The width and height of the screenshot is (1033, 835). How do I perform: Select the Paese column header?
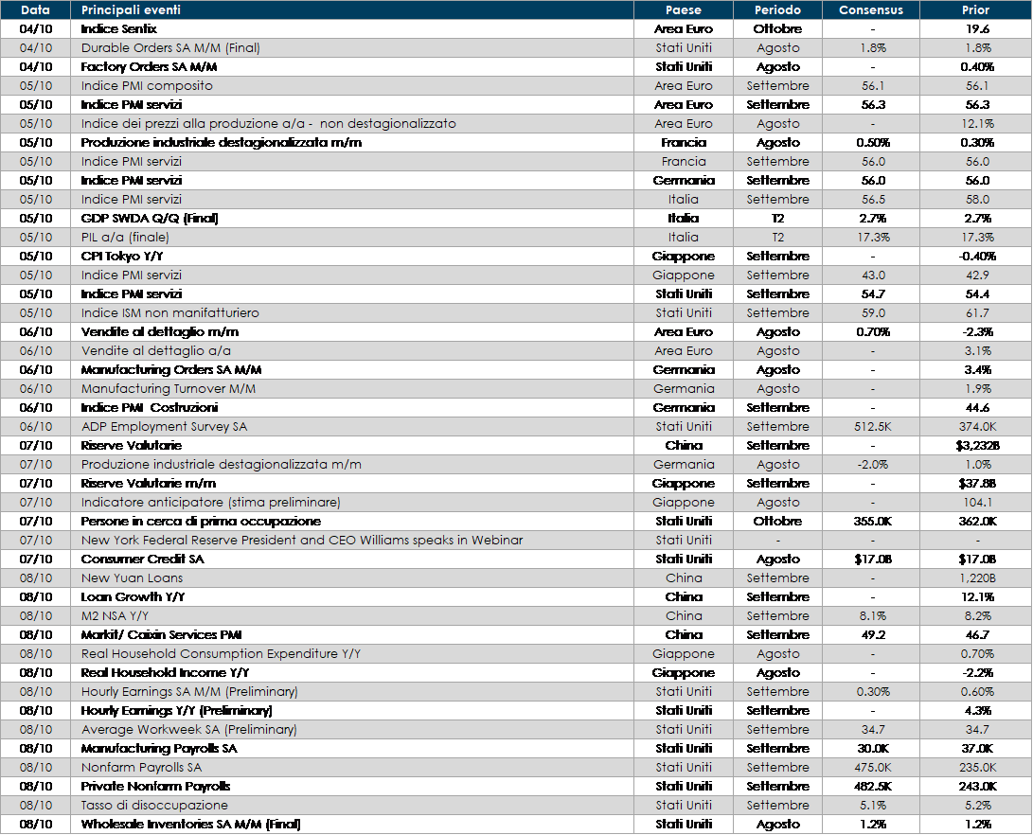(x=683, y=10)
